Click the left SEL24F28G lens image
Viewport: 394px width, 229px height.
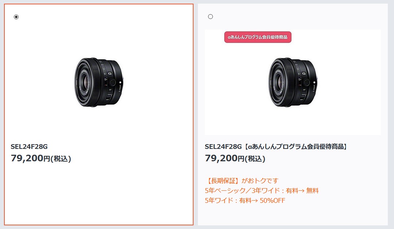[x=98, y=82]
